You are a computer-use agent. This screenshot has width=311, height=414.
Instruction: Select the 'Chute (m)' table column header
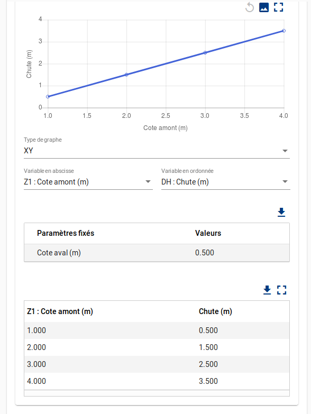(x=215, y=311)
